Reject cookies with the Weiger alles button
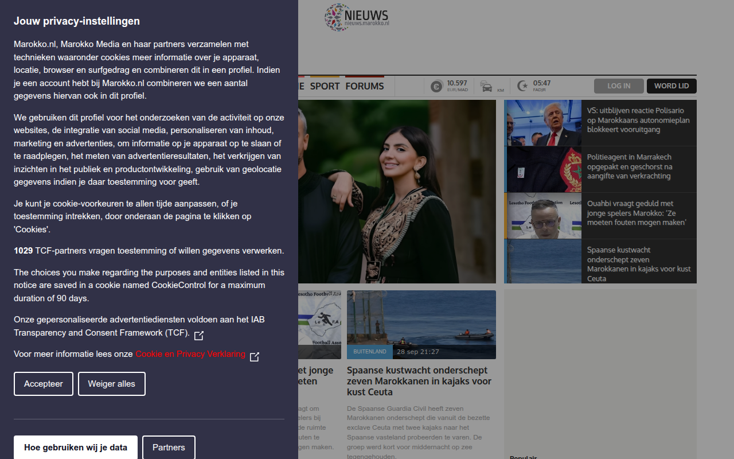734x459 pixels. click(x=112, y=384)
